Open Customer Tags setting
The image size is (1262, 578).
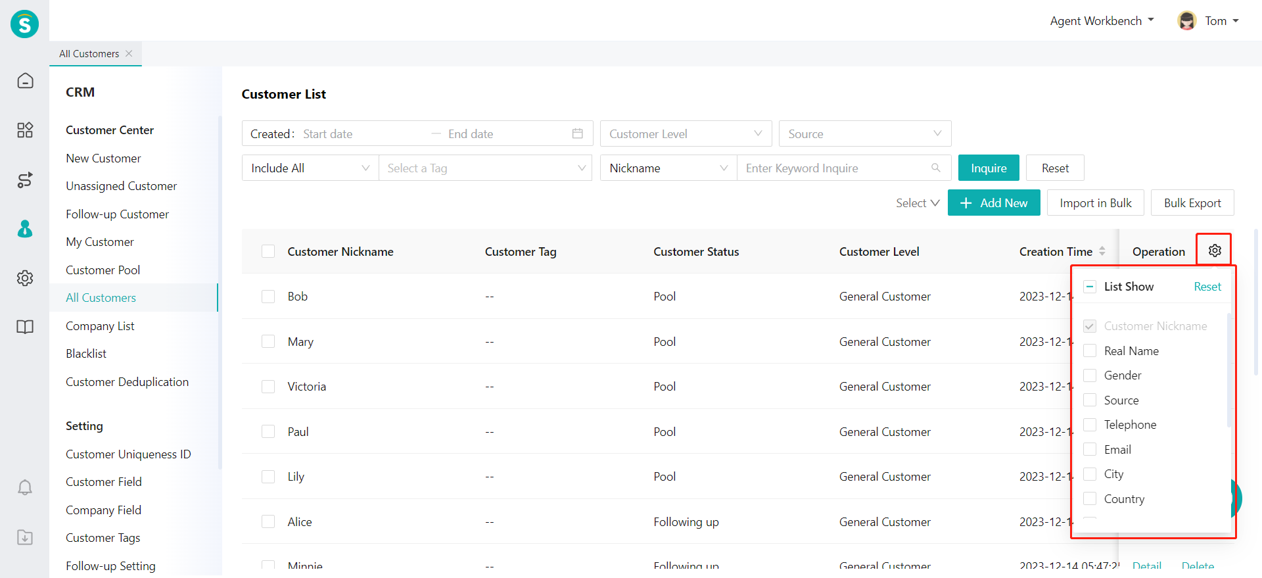(103, 538)
